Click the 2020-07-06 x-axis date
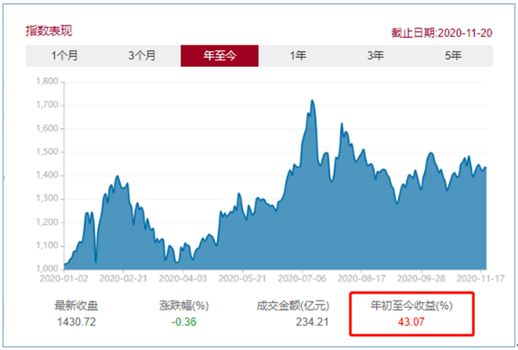The height and width of the screenshot is (350, 518). click(x=302, y=278)
